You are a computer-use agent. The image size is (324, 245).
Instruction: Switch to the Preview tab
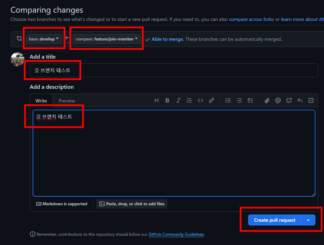67,101
